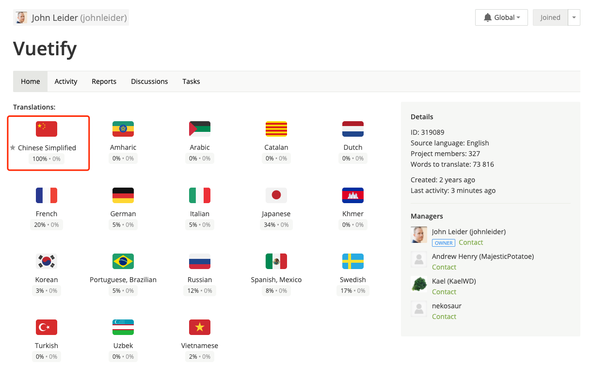Click the notification bell icon
The width and height of the screenshot is (592, 382).
489,17
